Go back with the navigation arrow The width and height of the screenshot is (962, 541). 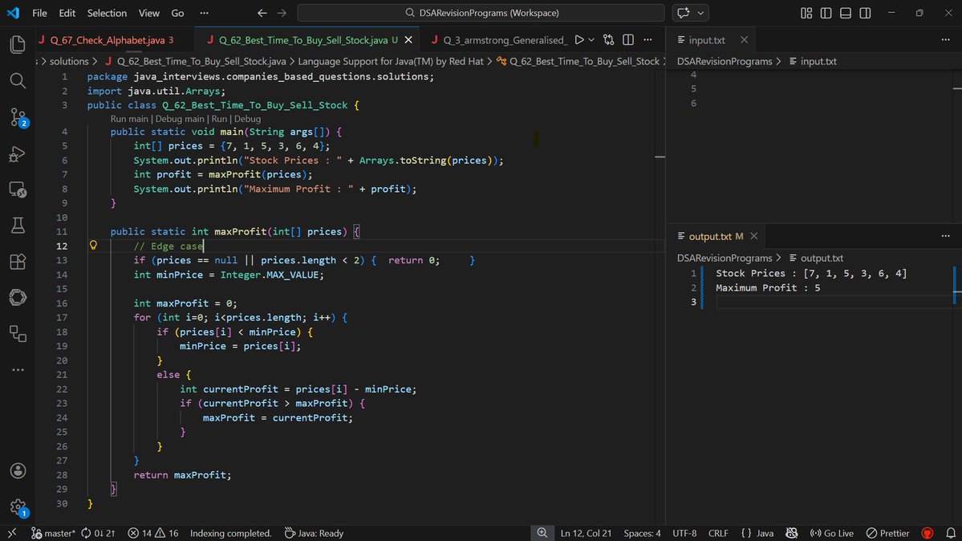point(262,13)
